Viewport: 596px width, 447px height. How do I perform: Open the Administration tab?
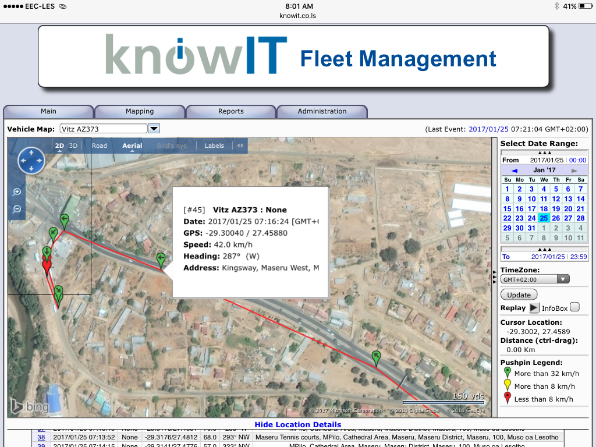click(x=322, y=111)
